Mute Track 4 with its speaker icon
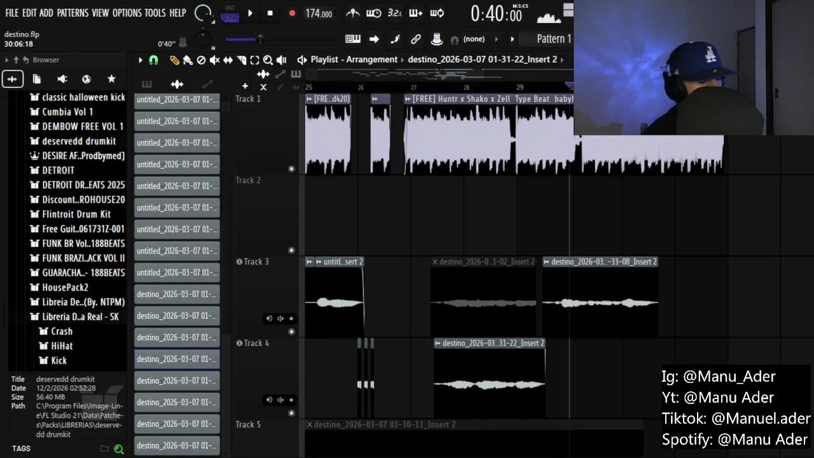This screenshot has height=458, width=814. pos(280,400)
